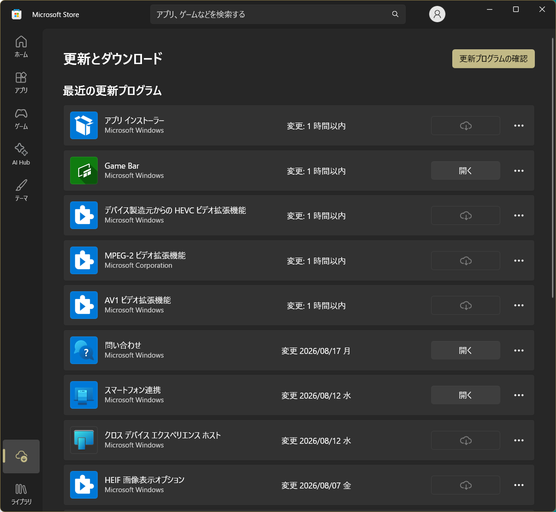Screen dimensions: 556x512
Task: Open the ライブラリ section in the sidebar
Action: click(21, 494)
